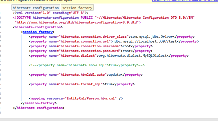Click the hibernate.connection.password attribute
Image resolution: width=218 pixels, height=121 pixels.
[x=90, y=51]
